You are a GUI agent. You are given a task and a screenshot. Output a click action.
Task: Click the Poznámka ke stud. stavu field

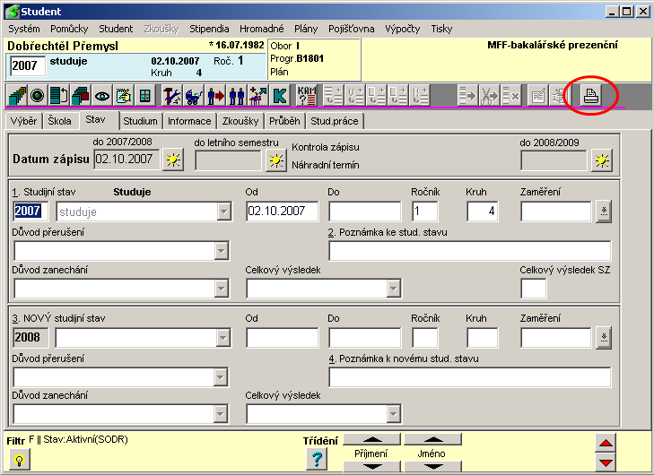click(x=469, y=251)
